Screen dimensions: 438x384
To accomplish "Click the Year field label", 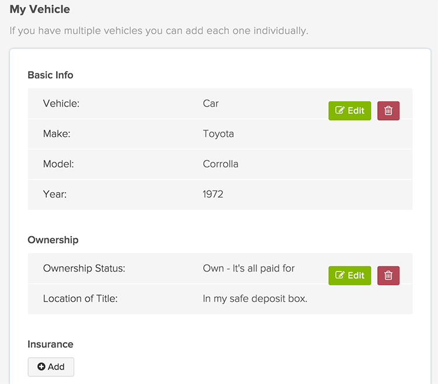I will tap(55, 195).
